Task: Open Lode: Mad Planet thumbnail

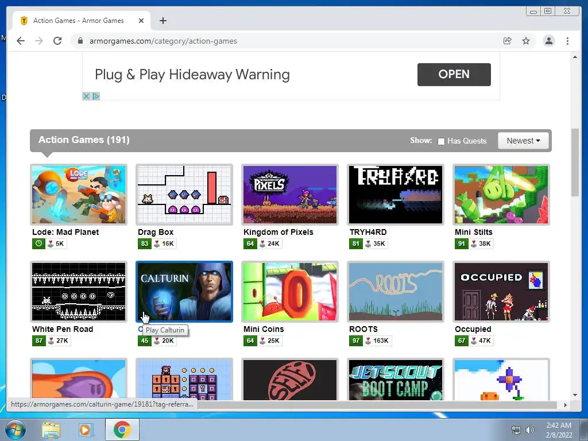Action: tap(79, 195)
